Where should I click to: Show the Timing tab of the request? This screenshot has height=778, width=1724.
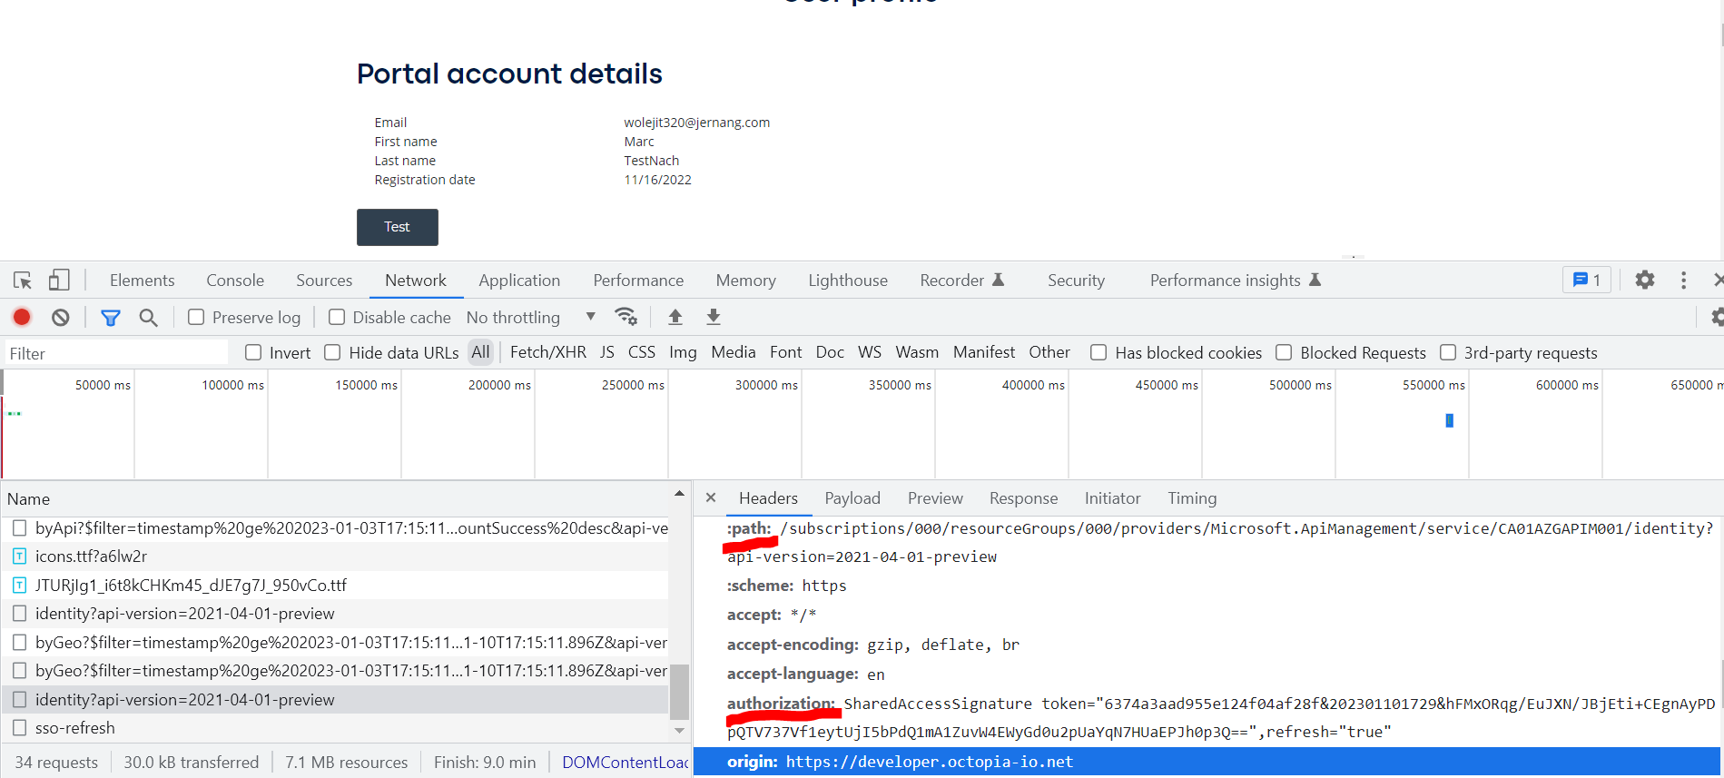point(1192,498)
